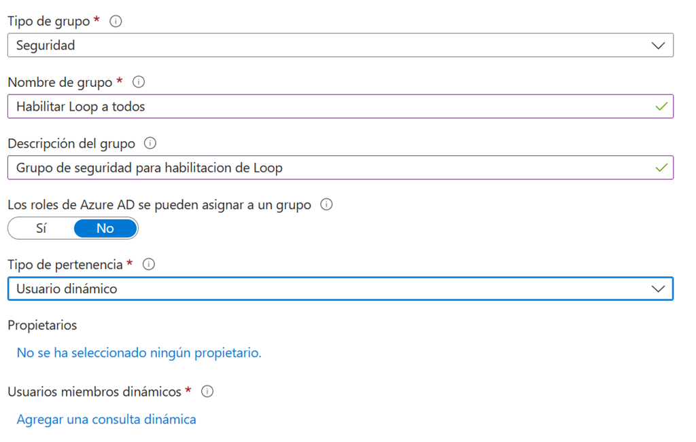Image resolution: width=696 pixels, height=442 pixels.
Task: Click the No se ha seleccionado ningún propietario link
Action: tap(139, 353)
